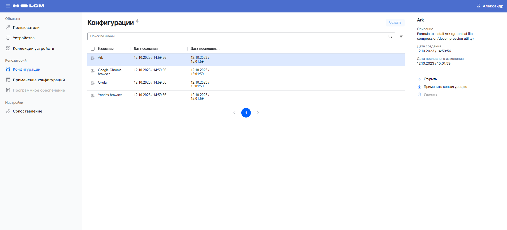
Task: Click the search magnifier icon
Action: tap(390, 36)
